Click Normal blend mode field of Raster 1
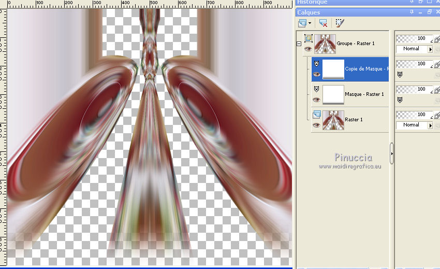Screen dimensions: 440x269 tap(412, 125)
